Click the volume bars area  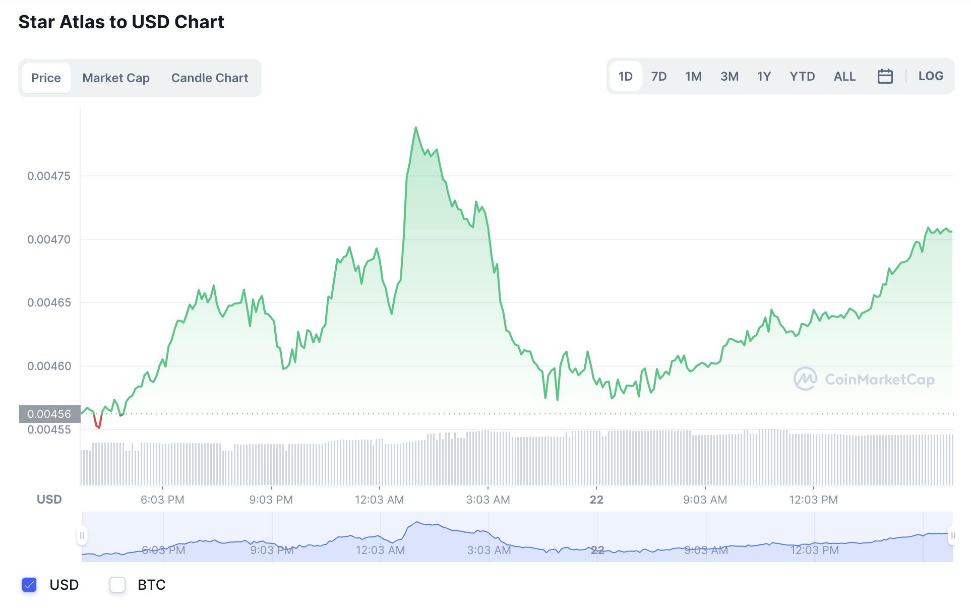click(x=517, y=458)
